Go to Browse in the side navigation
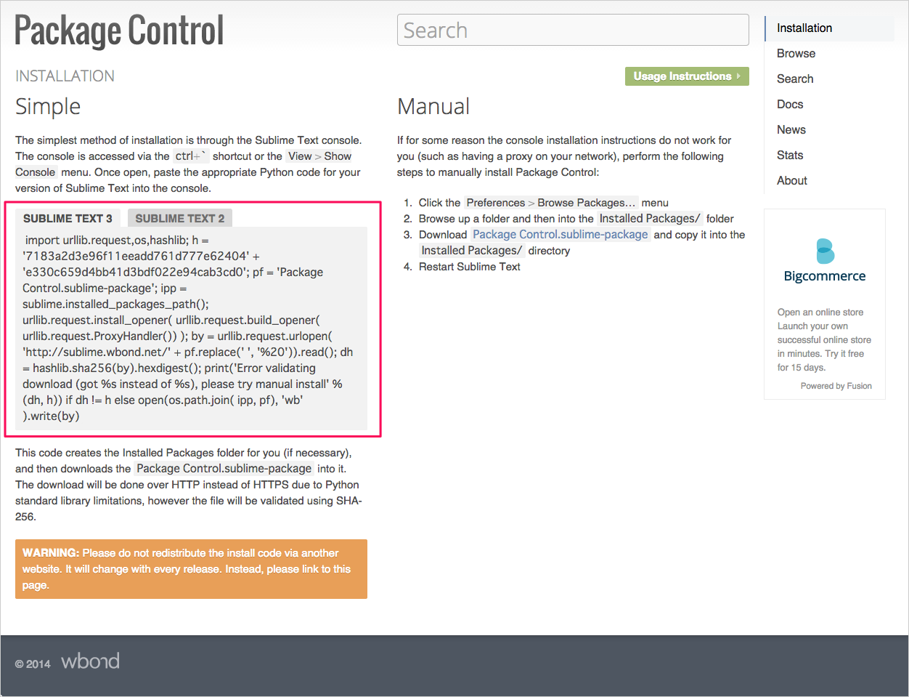The image size is (909, 697). (796, 53)
